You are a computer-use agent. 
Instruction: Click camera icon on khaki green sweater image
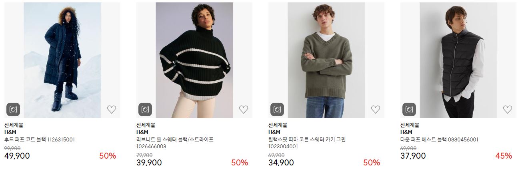point(277,109)
